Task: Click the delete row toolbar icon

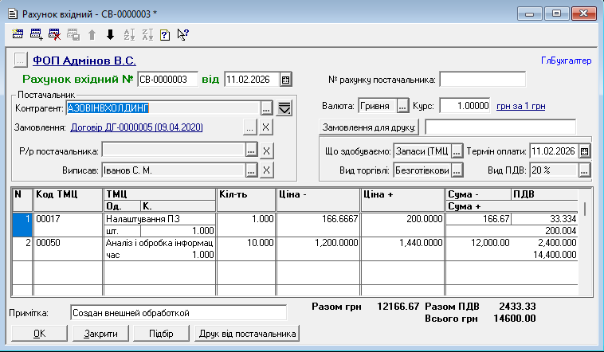Action: pyautogui.click(x=55, y=34)
